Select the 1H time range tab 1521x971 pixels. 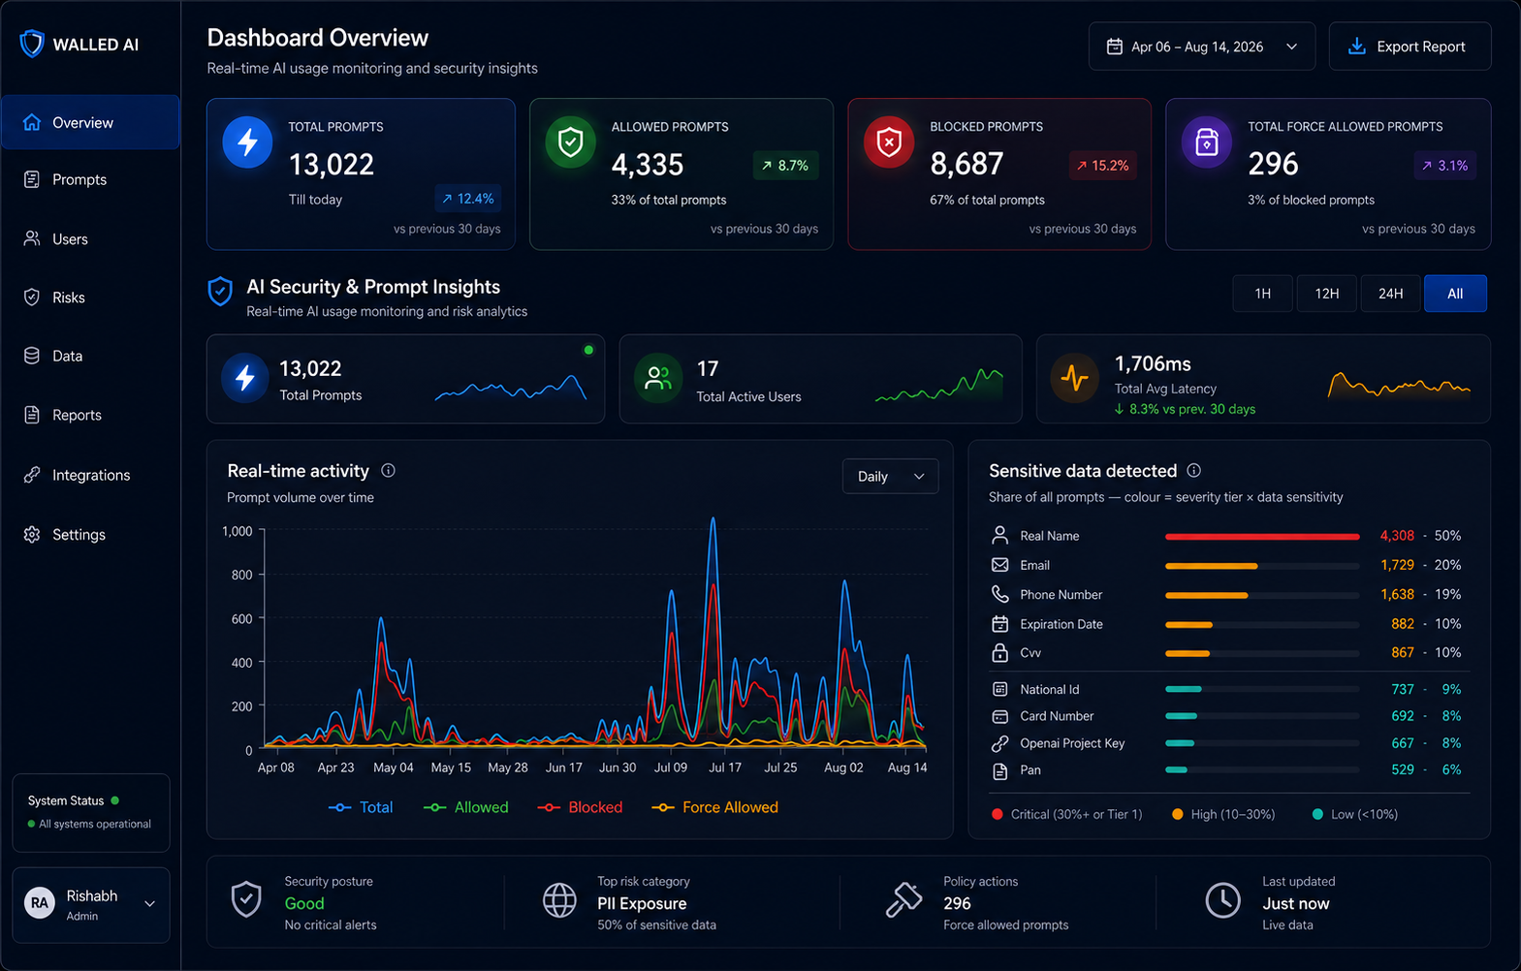[x=1262, y=294]
